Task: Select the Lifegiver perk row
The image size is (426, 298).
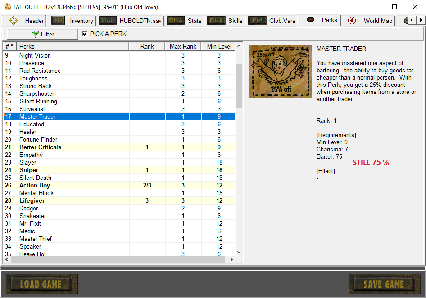Action: [119, 200]
